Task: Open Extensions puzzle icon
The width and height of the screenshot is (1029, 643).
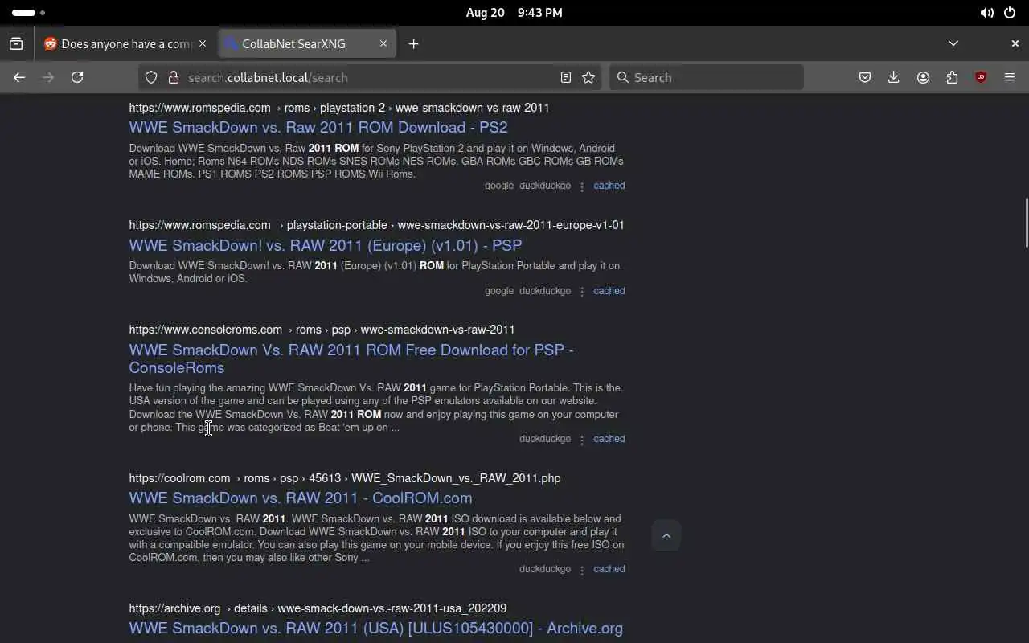Action: coord(952,77)
